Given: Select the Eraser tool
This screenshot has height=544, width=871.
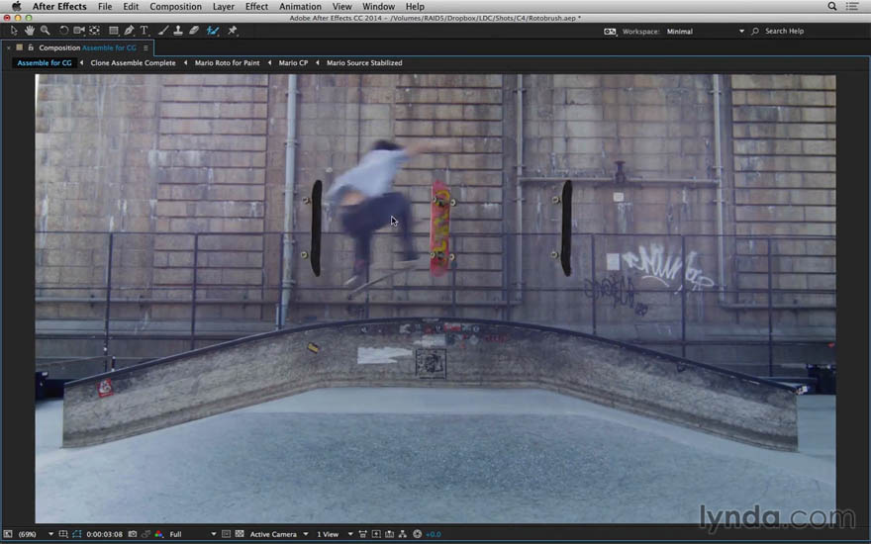Looking at the screenshot, I should (x=194, y=31).
